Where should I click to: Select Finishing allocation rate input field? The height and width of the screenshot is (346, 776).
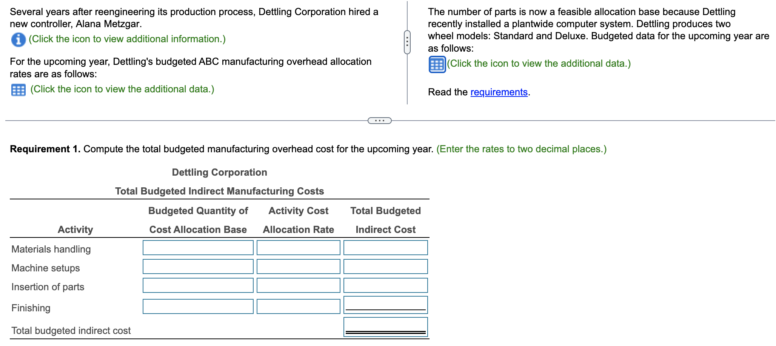pos(298,306)
